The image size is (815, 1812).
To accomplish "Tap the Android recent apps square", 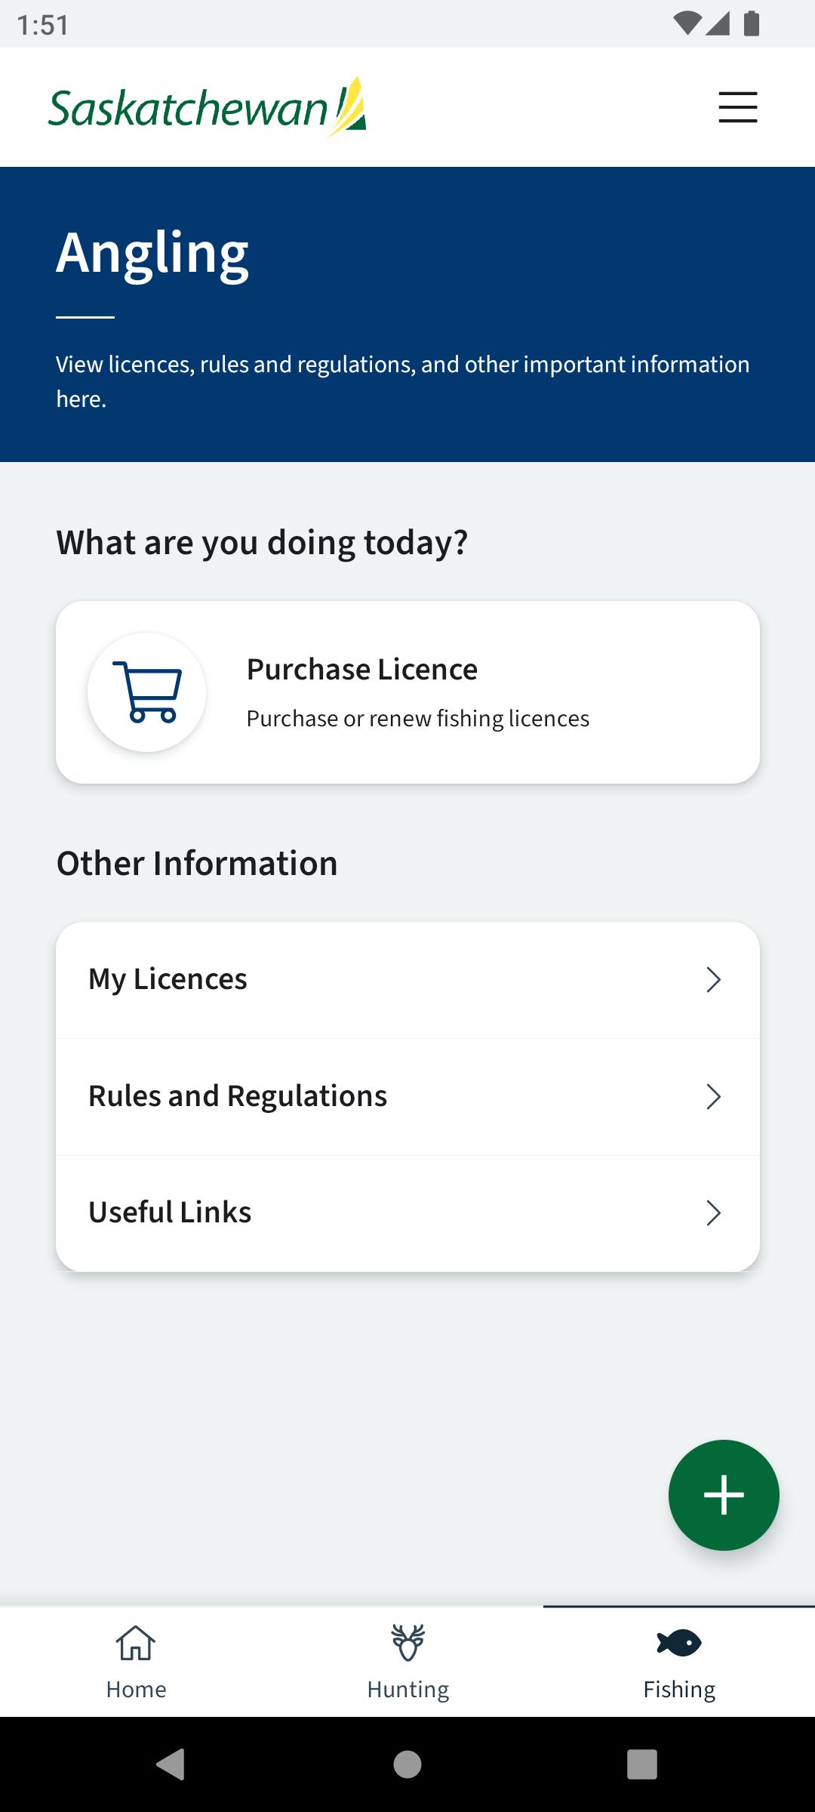I will click(x=642, y=1764).
